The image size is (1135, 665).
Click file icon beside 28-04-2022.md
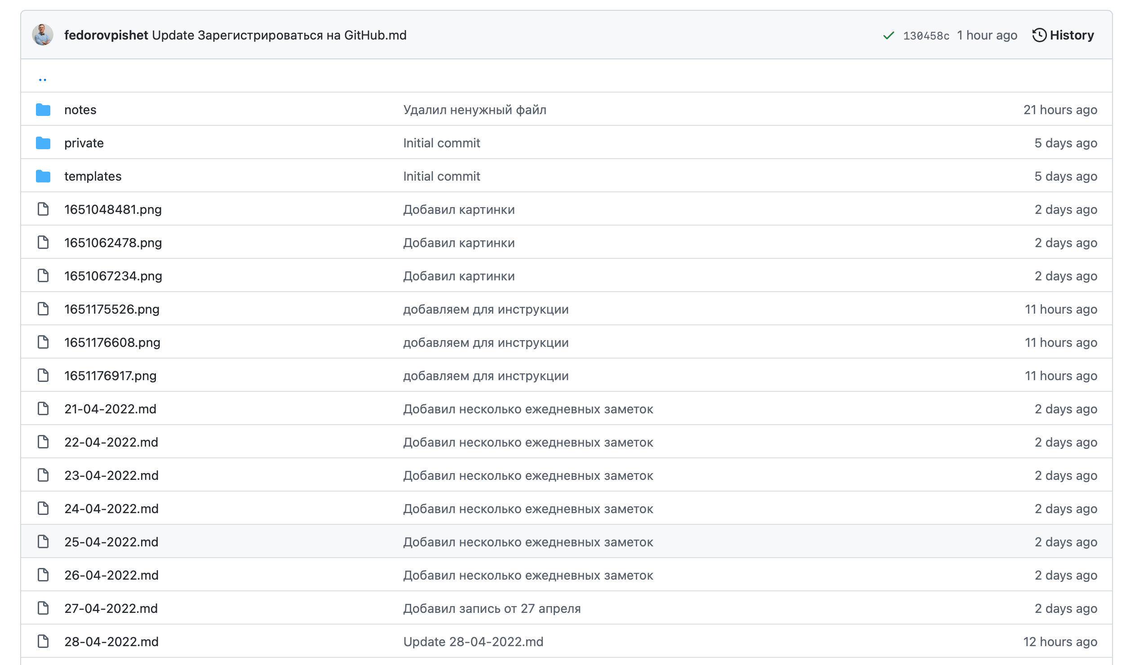pyautogui.click(x=43, y=641)
